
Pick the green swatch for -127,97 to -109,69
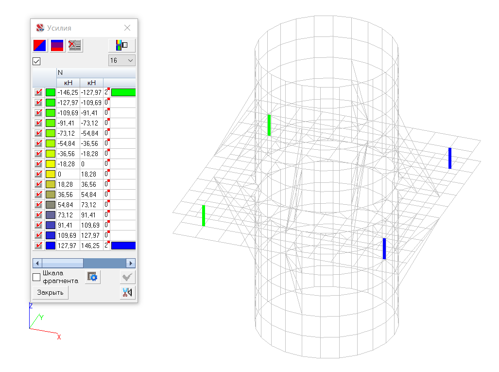coord(51,103)
